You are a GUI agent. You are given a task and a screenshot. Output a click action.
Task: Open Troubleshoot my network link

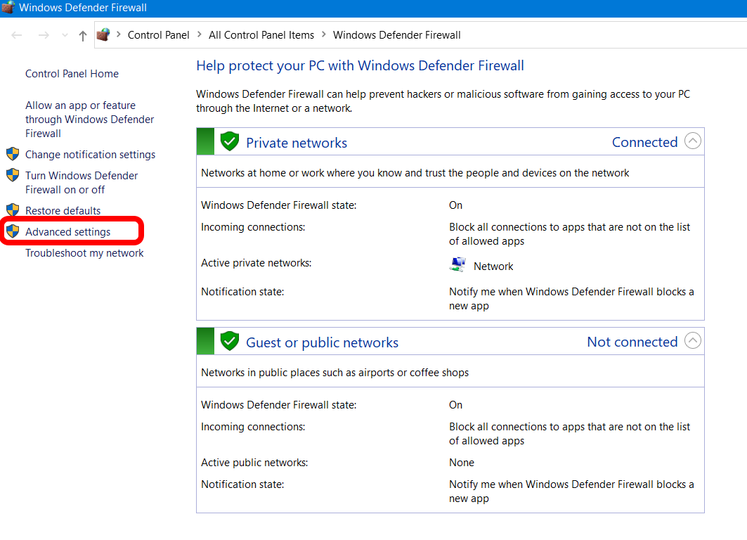point(84,252)
